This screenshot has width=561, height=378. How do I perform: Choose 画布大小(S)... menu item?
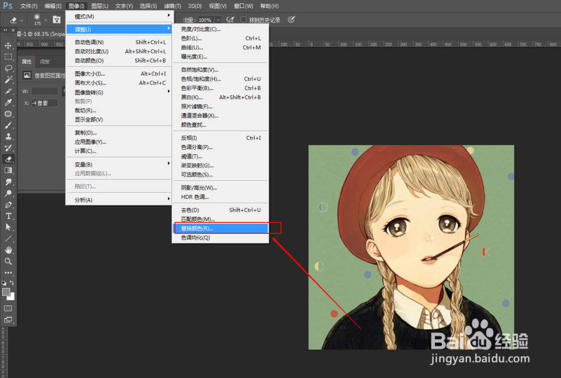tap(119, 83)
